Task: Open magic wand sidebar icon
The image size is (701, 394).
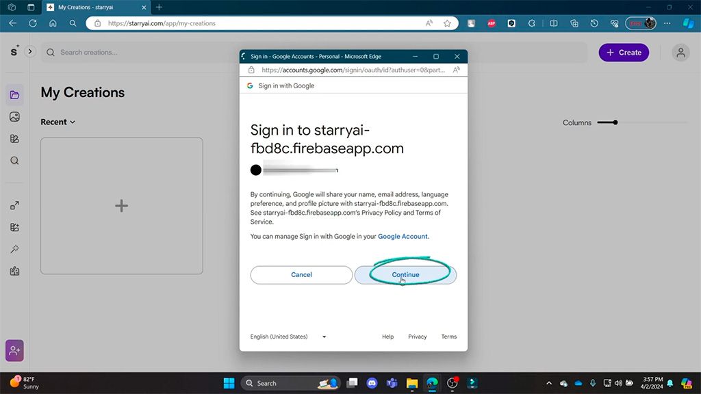Action: 14,249
